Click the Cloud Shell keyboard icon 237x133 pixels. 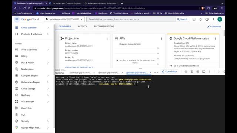(x=186, y=72)
